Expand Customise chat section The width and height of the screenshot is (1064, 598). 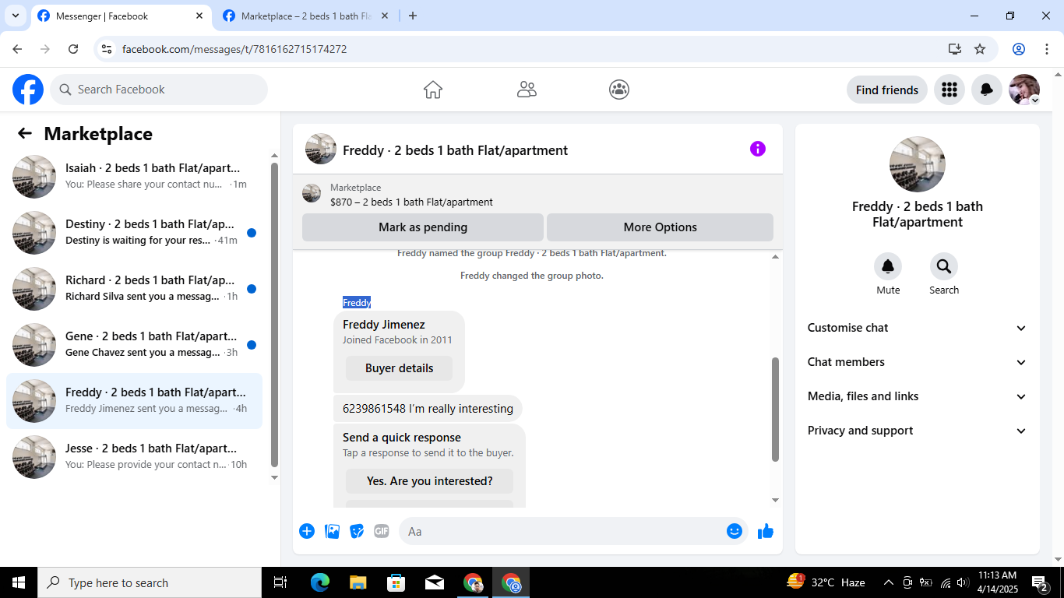[917, 328]
